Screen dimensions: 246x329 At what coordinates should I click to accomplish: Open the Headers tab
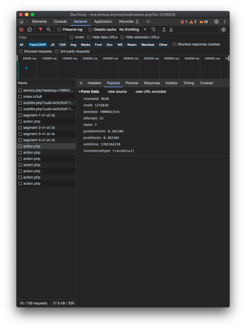tap(94, 83)
